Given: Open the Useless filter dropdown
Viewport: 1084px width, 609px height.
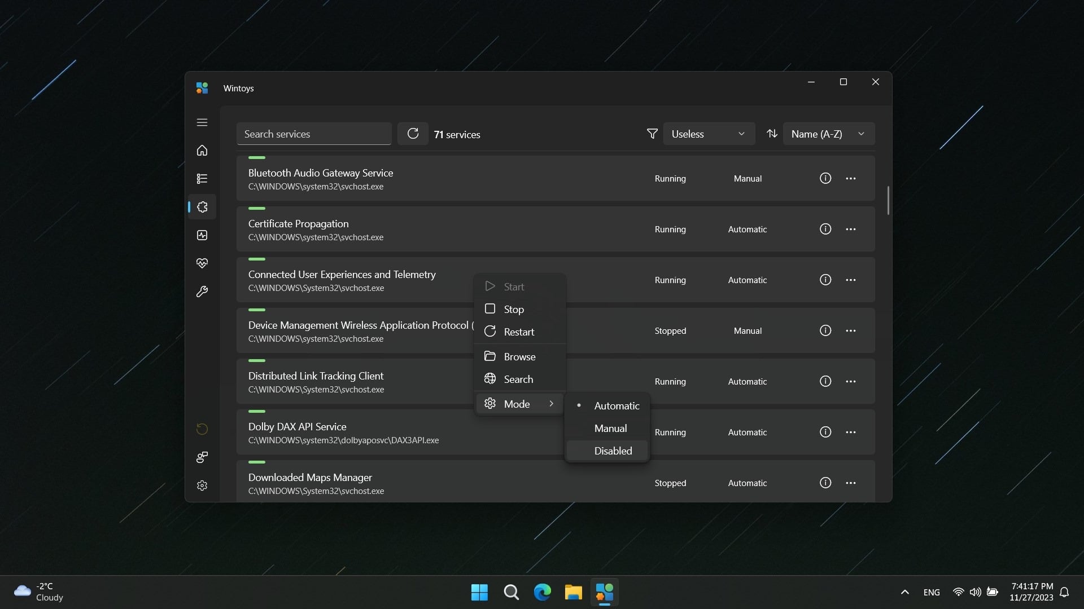Looking at the screenshot, I should [709, 134].
